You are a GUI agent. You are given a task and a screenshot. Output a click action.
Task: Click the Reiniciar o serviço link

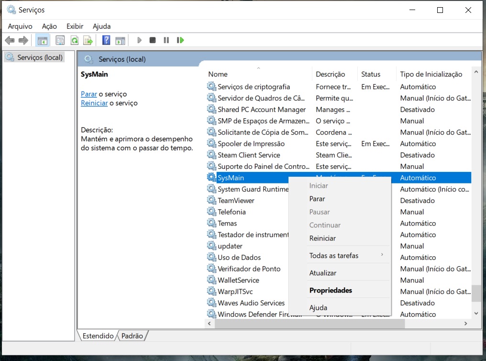tap(94, 103)
